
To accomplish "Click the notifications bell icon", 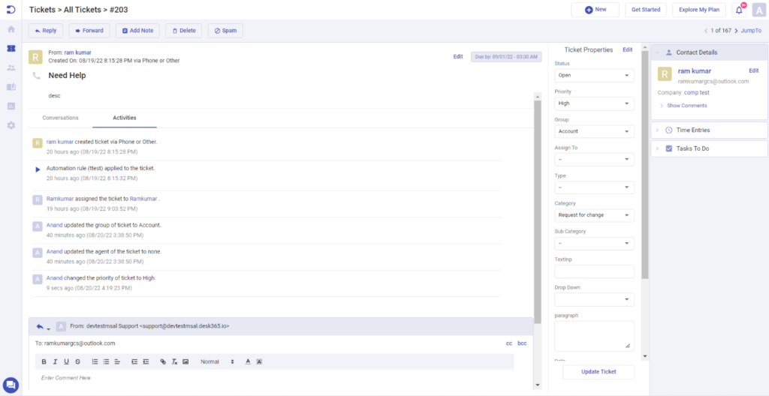I will (x=738, y=10).
